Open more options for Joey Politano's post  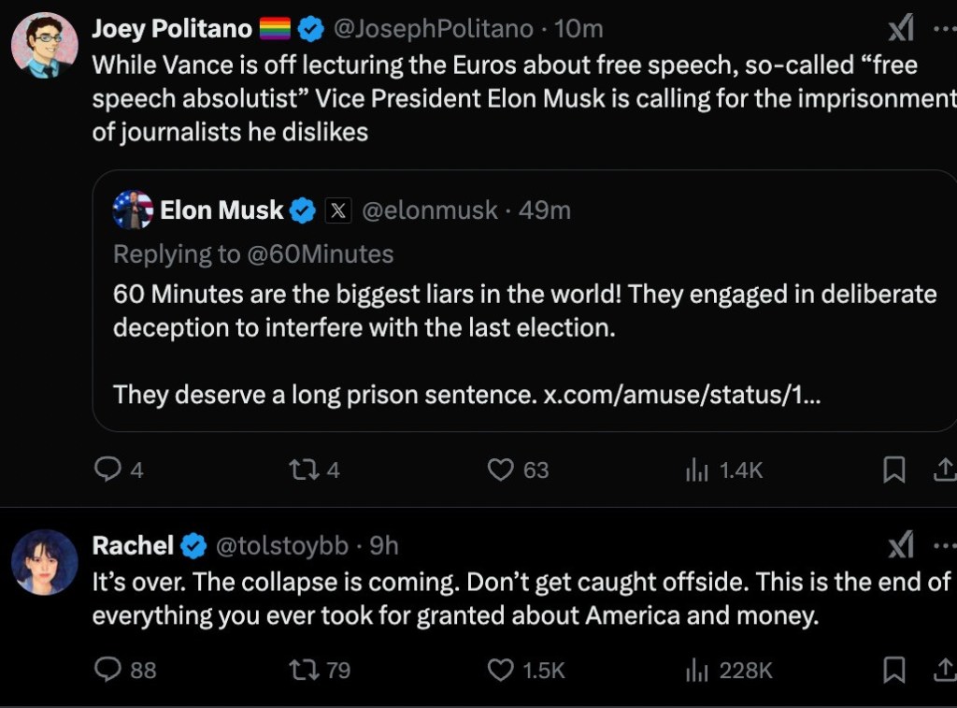click(944, 30)
